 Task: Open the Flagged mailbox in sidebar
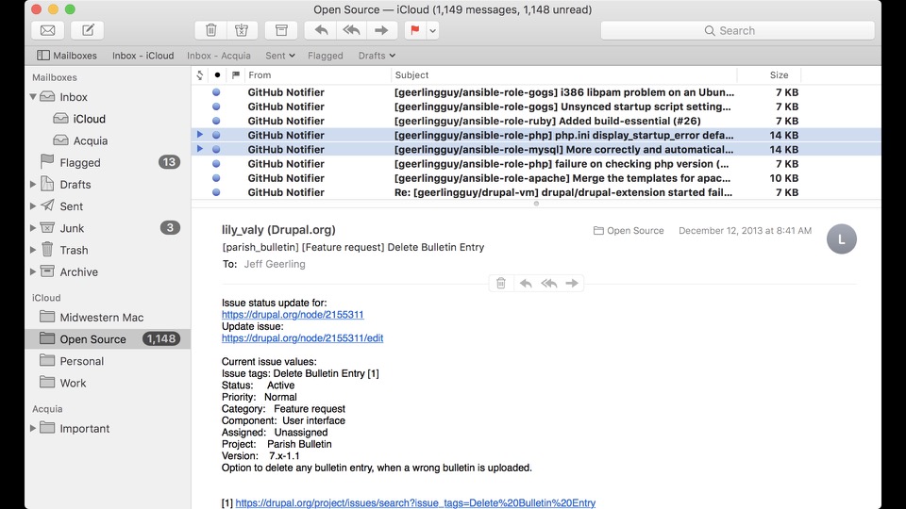coord(79,163)
